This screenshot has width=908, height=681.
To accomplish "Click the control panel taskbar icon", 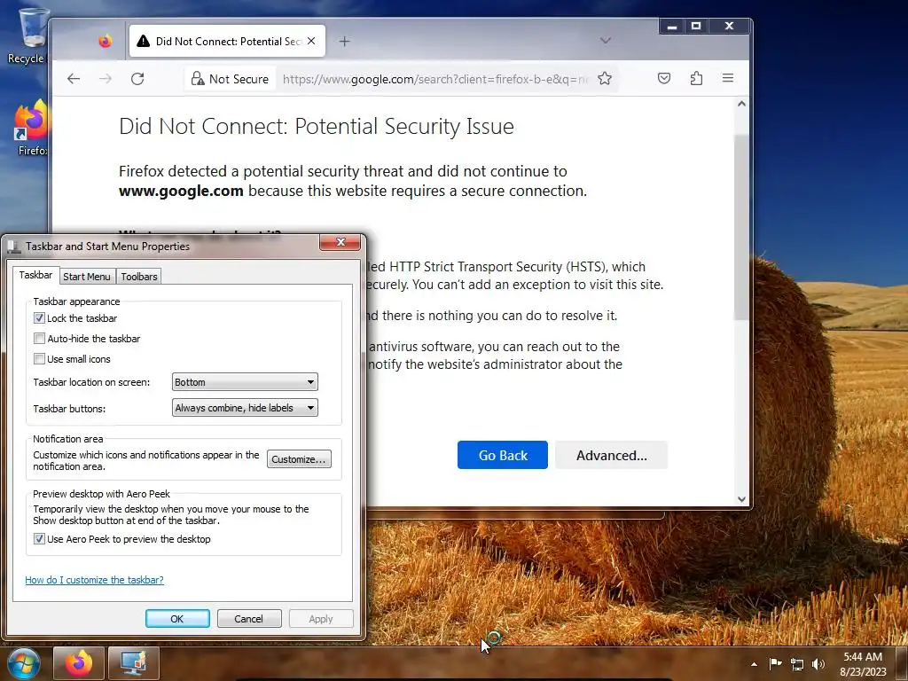I will [134, 663].
